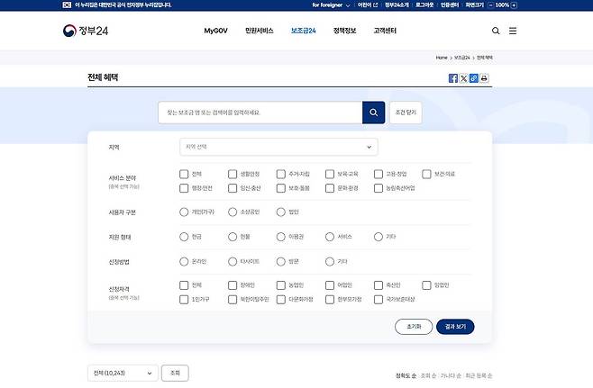The image size is (593, 388).
Task: Select the 개인(가구) radio button
Action: [184, 212]
